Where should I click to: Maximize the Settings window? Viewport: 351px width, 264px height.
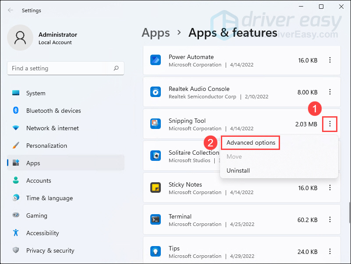pos(321,7)
